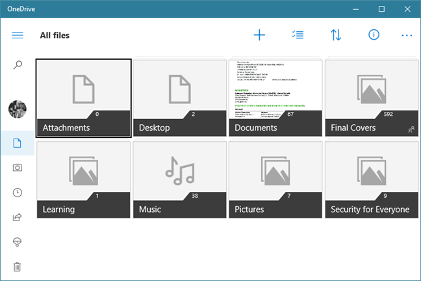Screen dimensions: 421x281
Task: Close the OneDrive window
Action: (x=407, y=9)
